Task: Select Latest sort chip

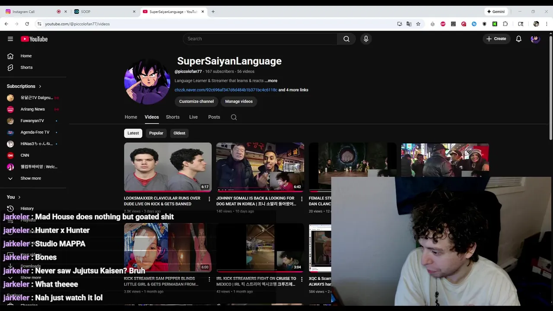Action: point(133,133)
